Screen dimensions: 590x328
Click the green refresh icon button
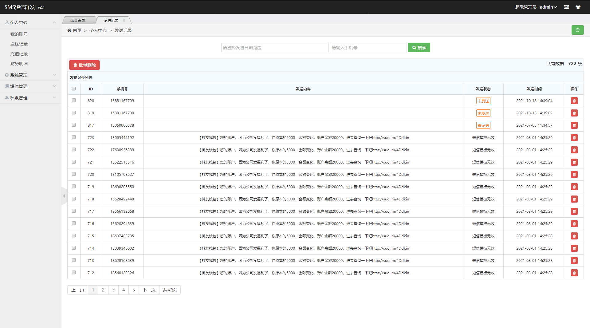coord(577,30)
